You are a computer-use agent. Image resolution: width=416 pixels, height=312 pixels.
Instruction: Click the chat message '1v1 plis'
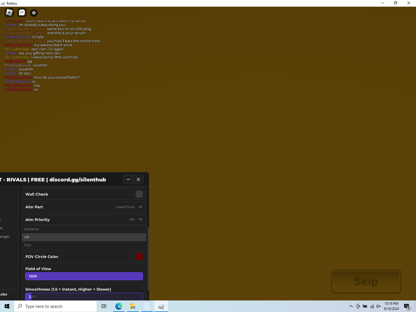click(38, 37)
